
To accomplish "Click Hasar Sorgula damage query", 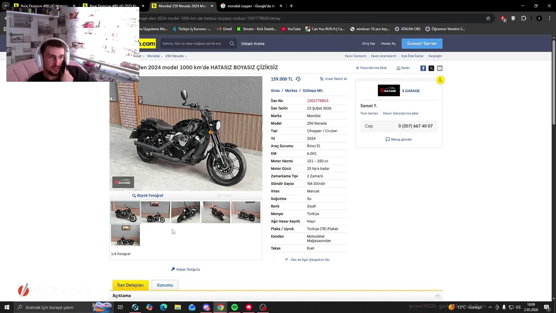I will (x=185, y=270).
